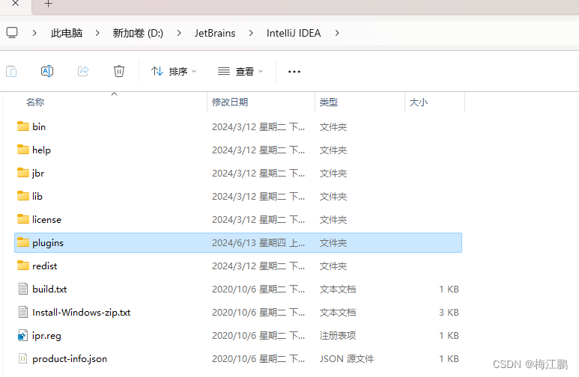Click the rename icon in toolbar
The width and height of the screenshot is (579, 377).
47,71
